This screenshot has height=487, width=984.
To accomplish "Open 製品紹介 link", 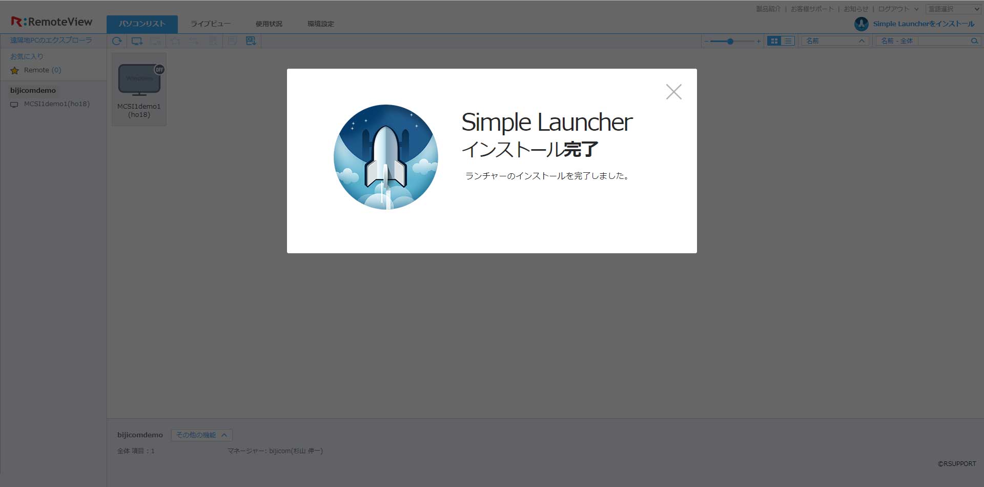I will [768, 9].
